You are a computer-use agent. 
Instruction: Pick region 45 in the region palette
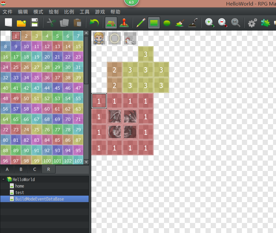(57, 88)
